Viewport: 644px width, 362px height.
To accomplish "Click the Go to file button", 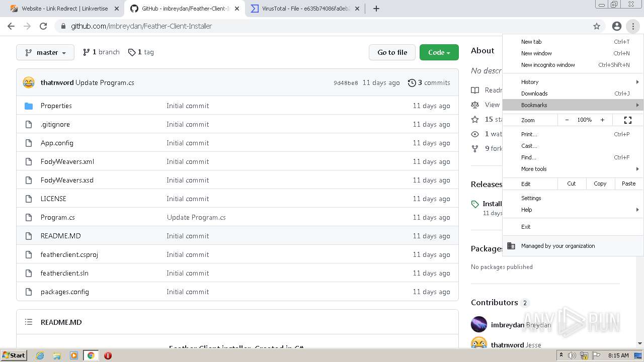I will (392, 52).
